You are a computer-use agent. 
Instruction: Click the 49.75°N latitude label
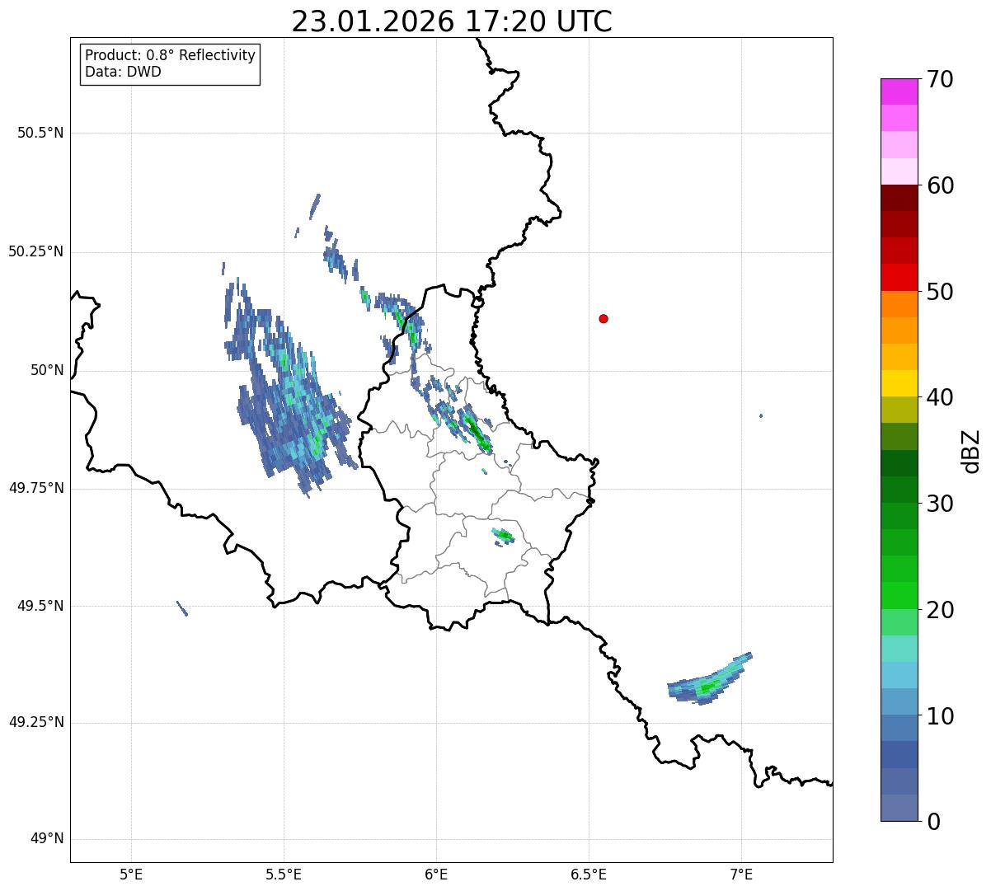coord(35,488)
